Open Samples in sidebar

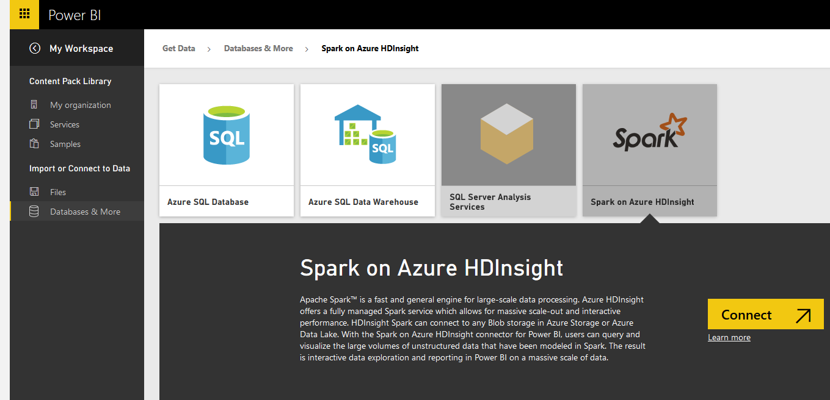(65, 144)
